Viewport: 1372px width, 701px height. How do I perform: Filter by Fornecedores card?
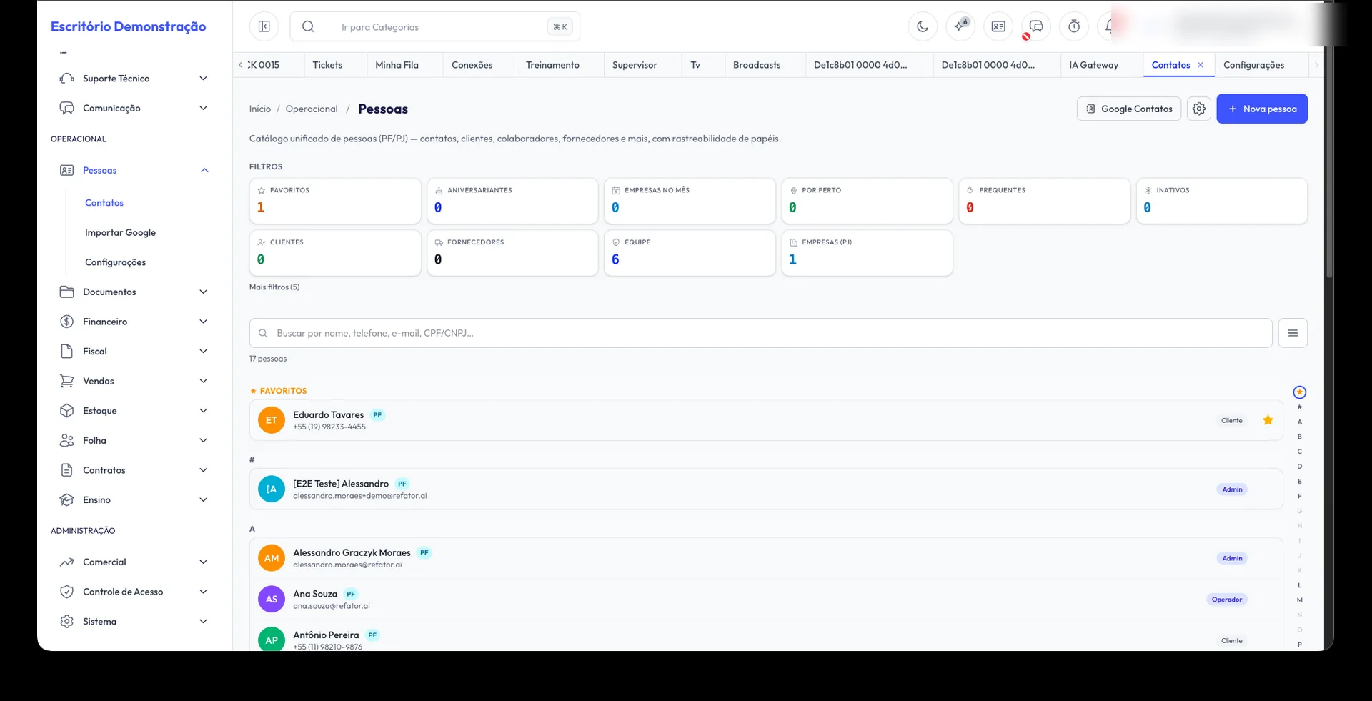pyautogui.click(x=512, y=253)
